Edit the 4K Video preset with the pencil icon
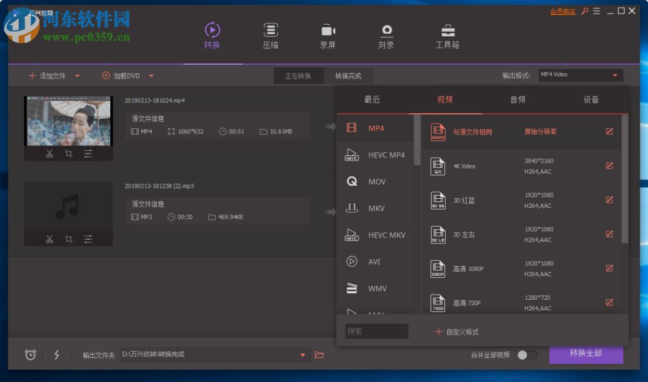This screenshot has height=382, width=648. pyautogui.click(x=609, y=166)
